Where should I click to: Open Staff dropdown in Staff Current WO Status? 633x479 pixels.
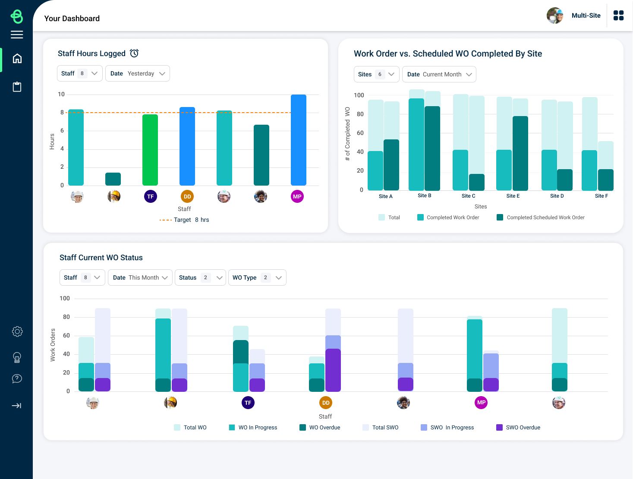point(82,277)
